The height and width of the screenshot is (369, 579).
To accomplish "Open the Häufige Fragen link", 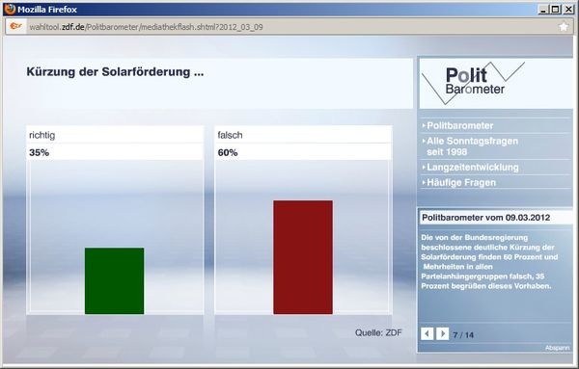I will pos(461,182).
